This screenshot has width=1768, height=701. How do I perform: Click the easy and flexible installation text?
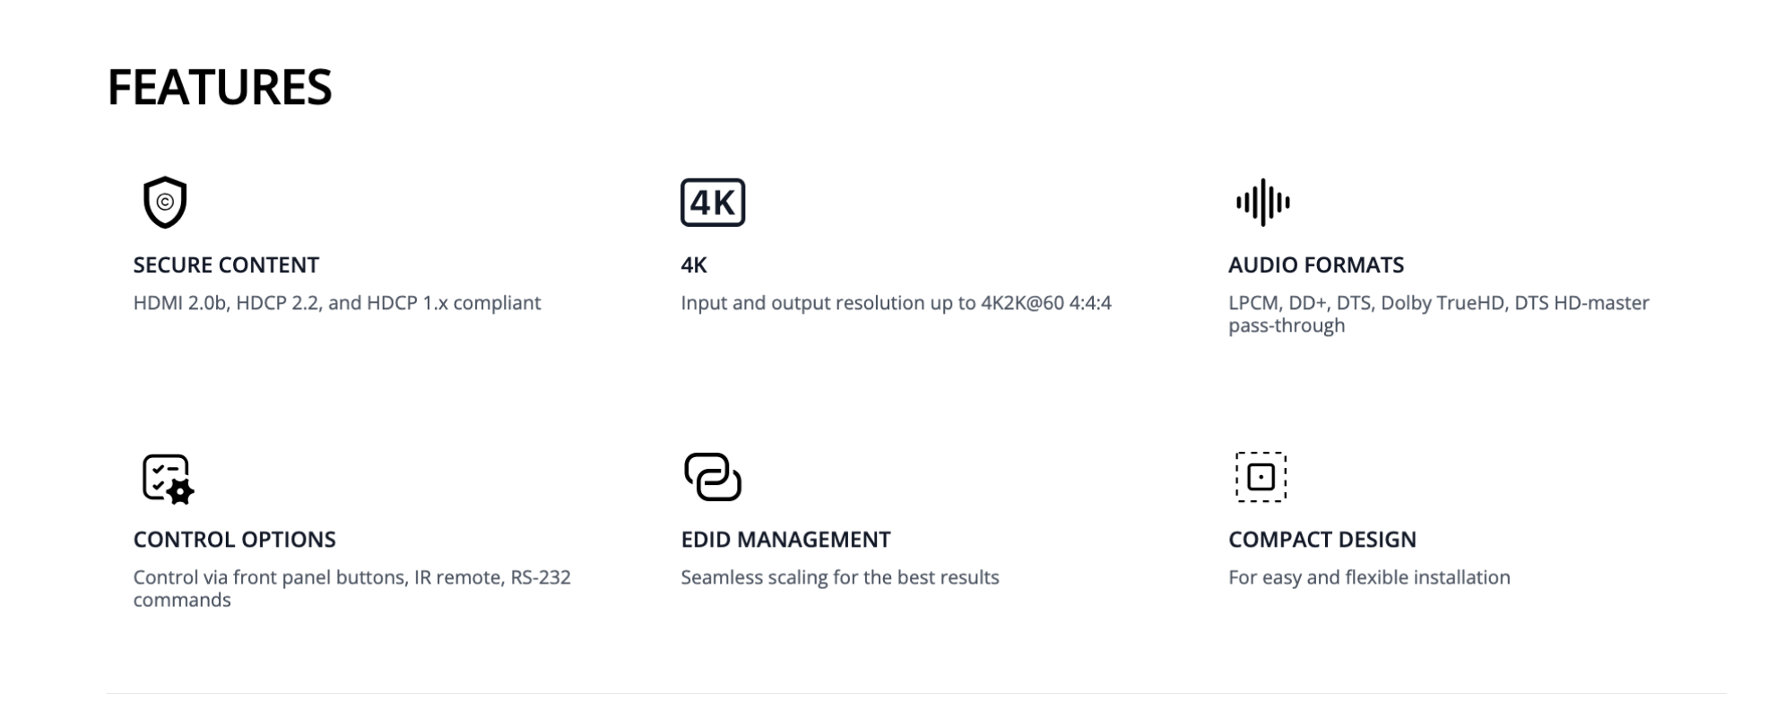pos(1369,577)
